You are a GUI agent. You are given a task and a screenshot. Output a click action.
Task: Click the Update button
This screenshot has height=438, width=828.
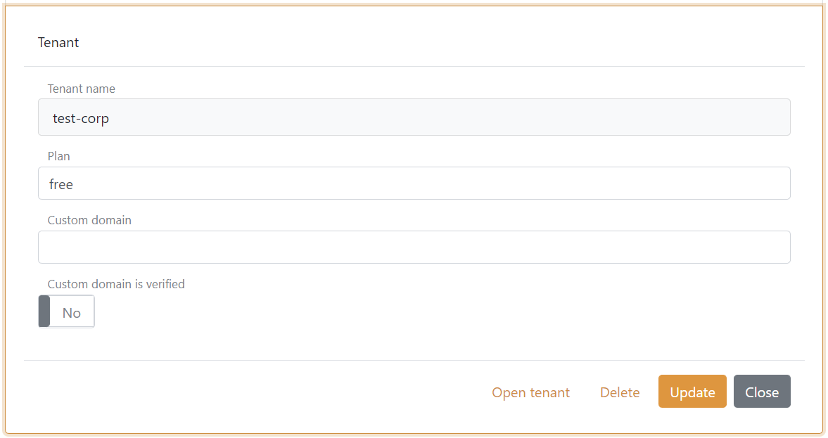[x=692, y=392]
